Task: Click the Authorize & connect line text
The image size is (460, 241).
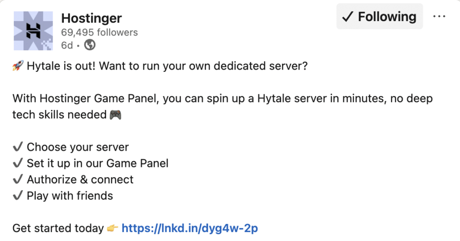Action: click(80, 180)
